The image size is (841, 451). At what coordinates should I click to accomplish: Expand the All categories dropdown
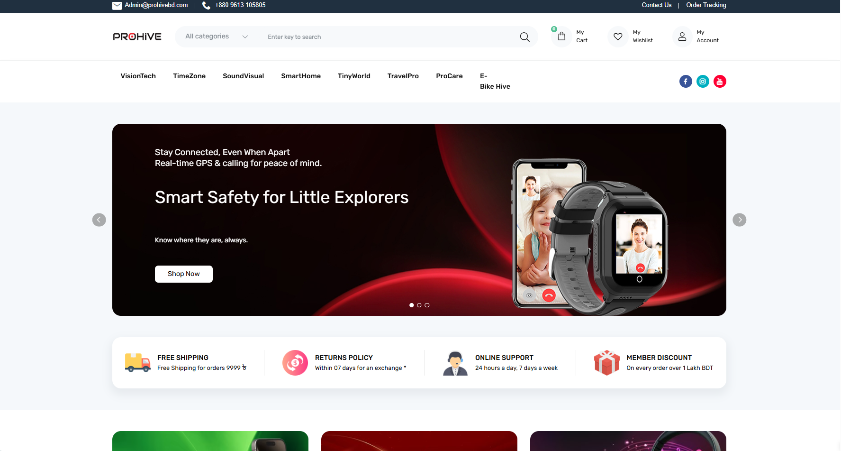point(217,37)
